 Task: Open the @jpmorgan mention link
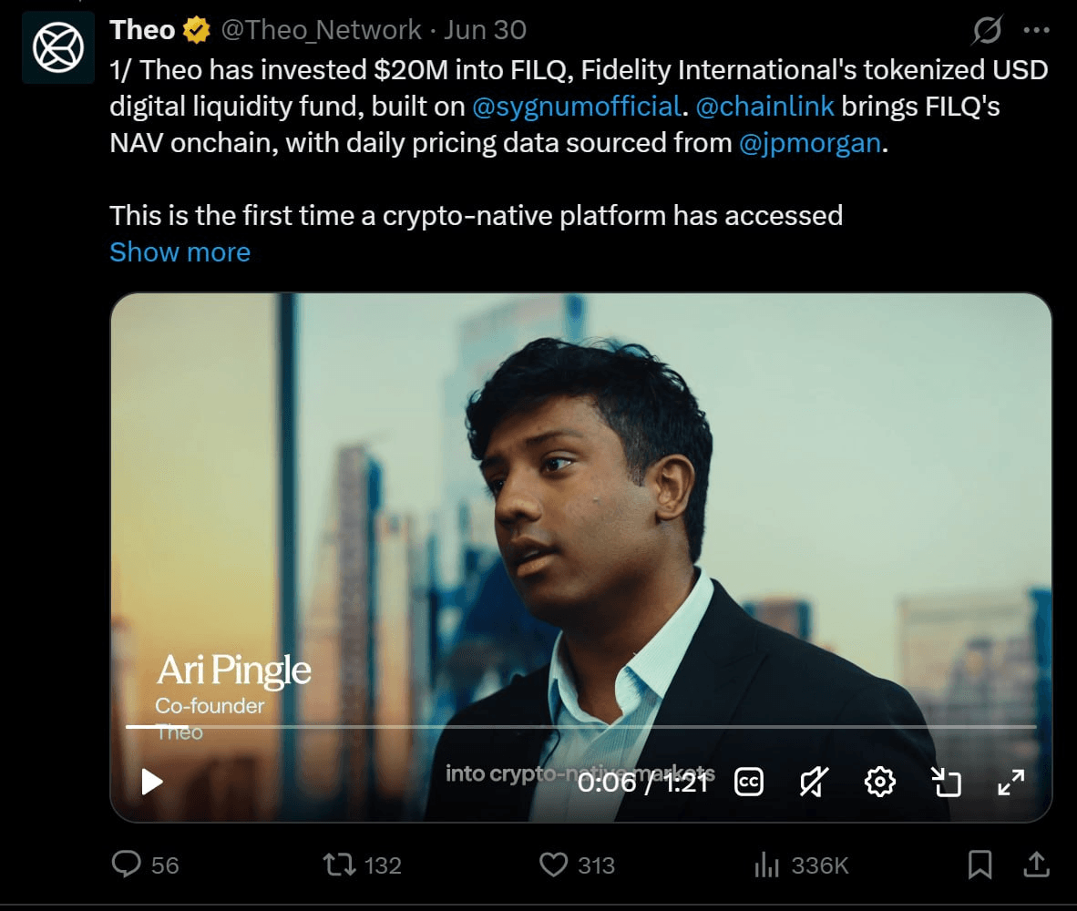(x=810, y=143)
